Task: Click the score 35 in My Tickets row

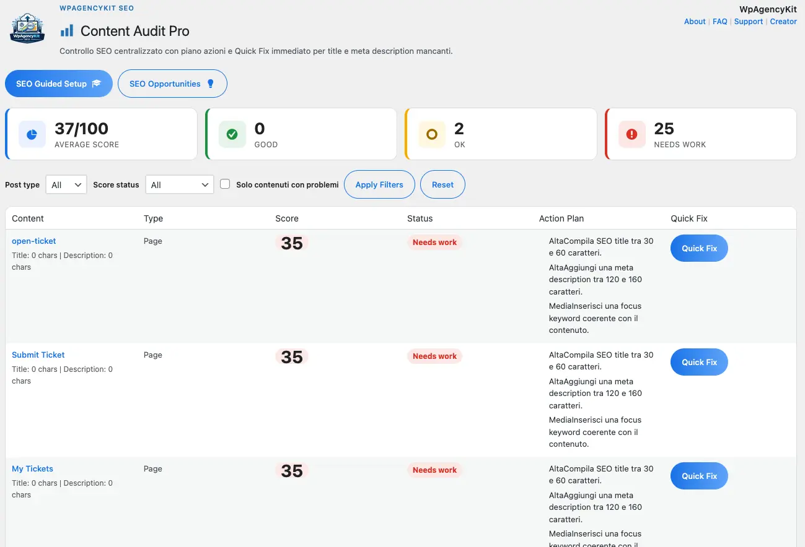Action: click(292, 471)
